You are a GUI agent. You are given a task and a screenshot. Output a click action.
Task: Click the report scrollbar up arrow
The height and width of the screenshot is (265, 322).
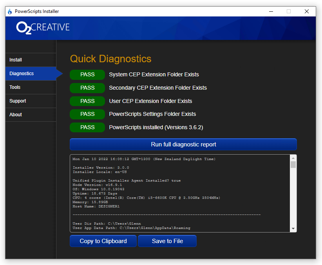293,158
